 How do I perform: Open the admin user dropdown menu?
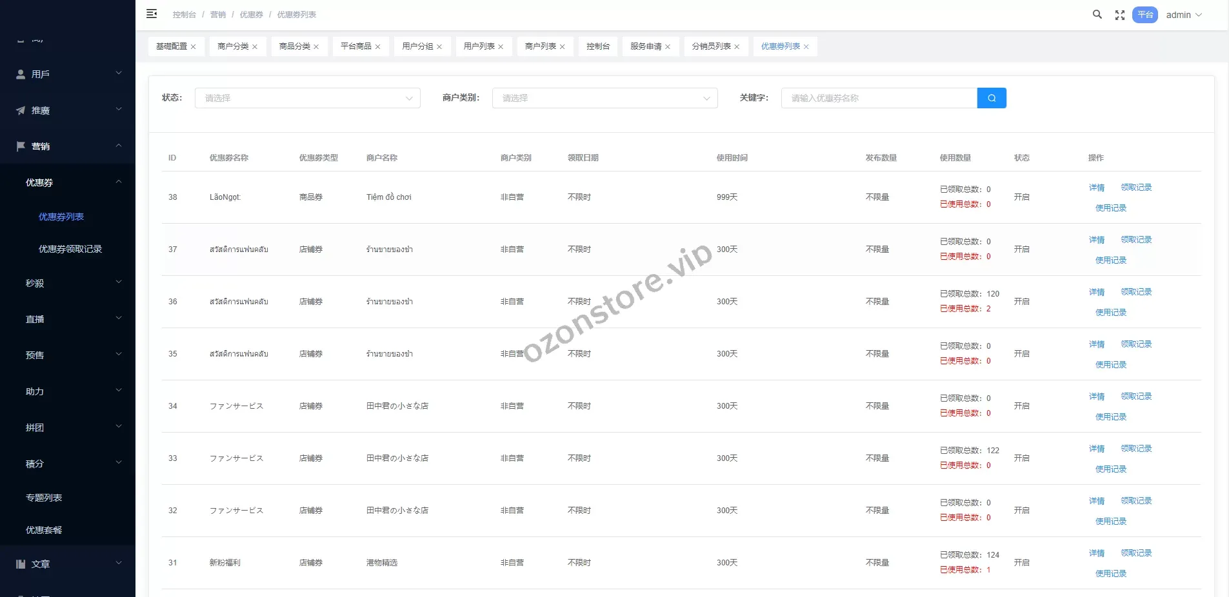coord(1184,15)
